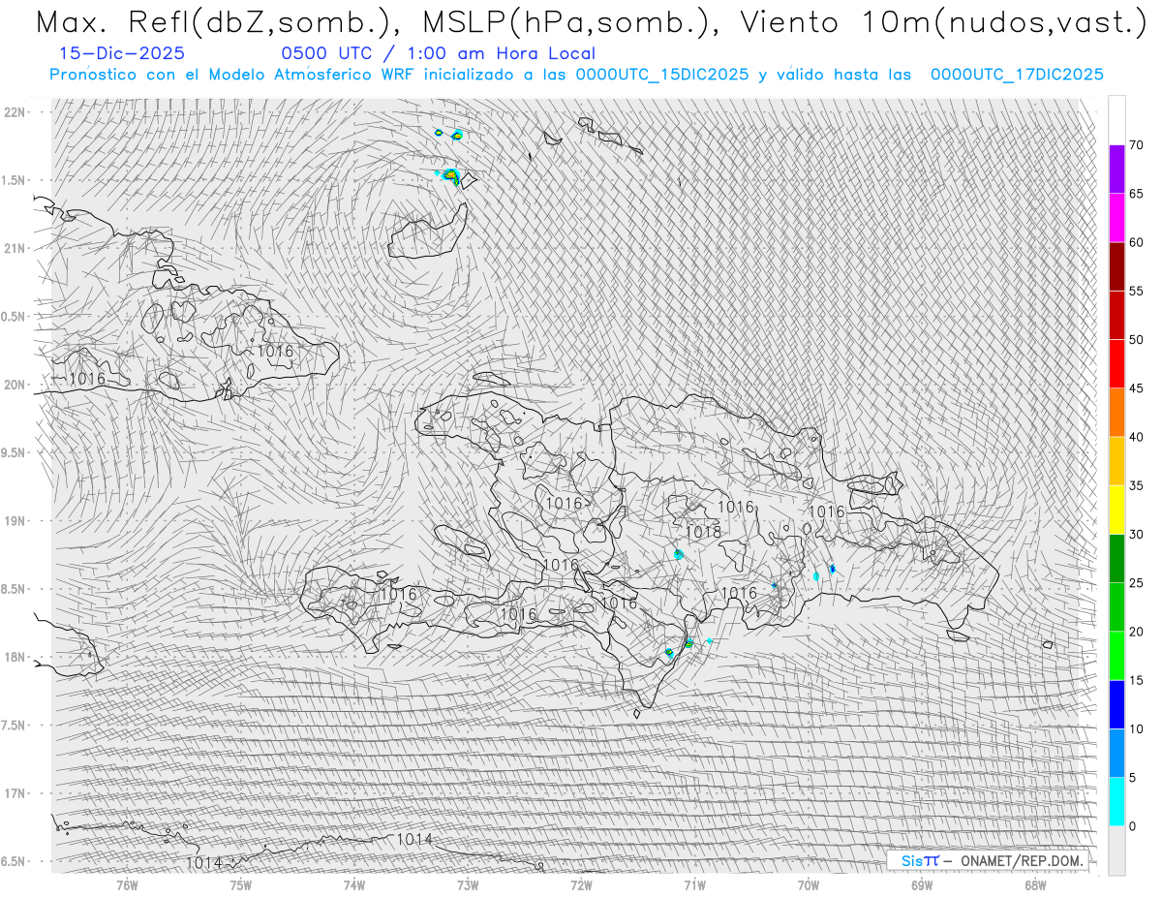Click the '1018' pressure contour label
This screenshot has width=1162, height=898.
point(702,532)
